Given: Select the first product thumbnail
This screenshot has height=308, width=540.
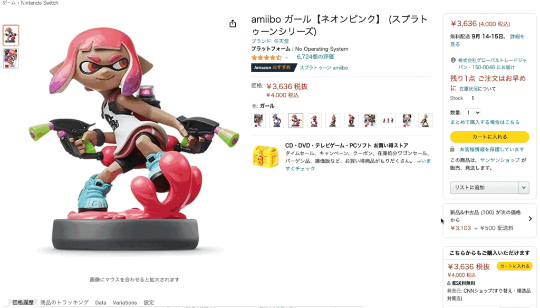Looking at the screenshot, I should coord(11,35).
